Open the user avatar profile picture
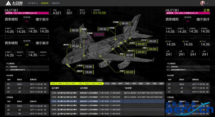 202,3
